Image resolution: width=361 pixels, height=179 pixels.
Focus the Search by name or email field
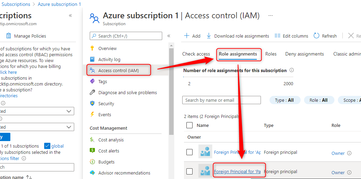[x=222, y=100]
